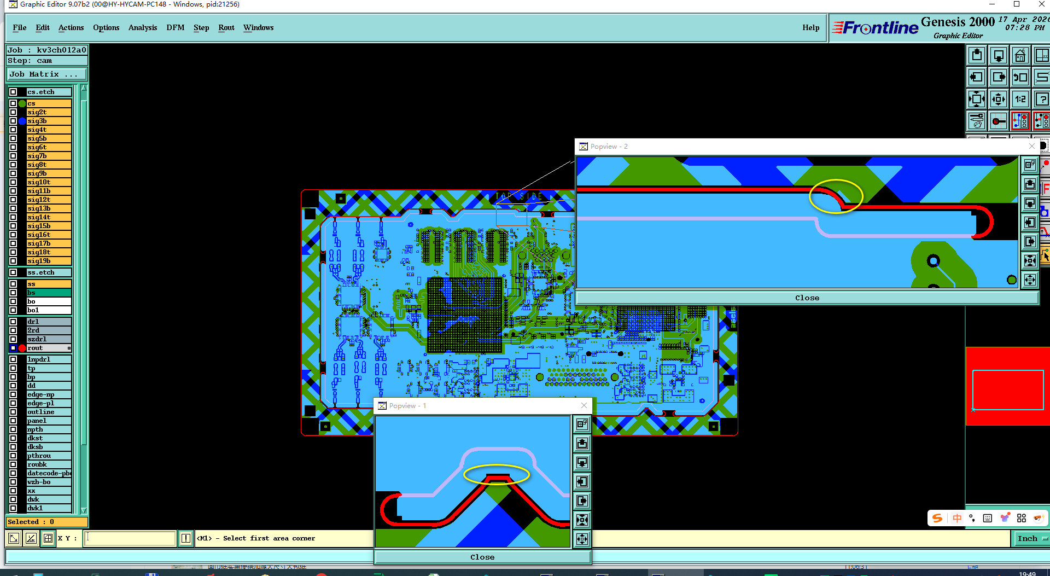Click the red-framed layer features icon
The height and width of the screenshot is (576, 1050).
coord(1020,121)
